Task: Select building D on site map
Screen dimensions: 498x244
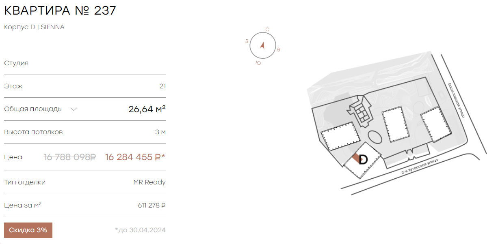Action: coord(363,161)
